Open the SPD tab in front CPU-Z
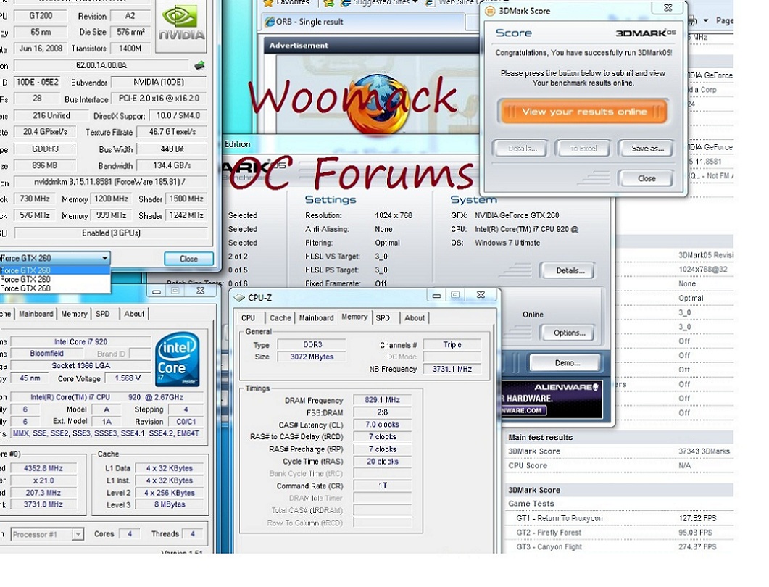The image size is (769, 587). (383, 317)
